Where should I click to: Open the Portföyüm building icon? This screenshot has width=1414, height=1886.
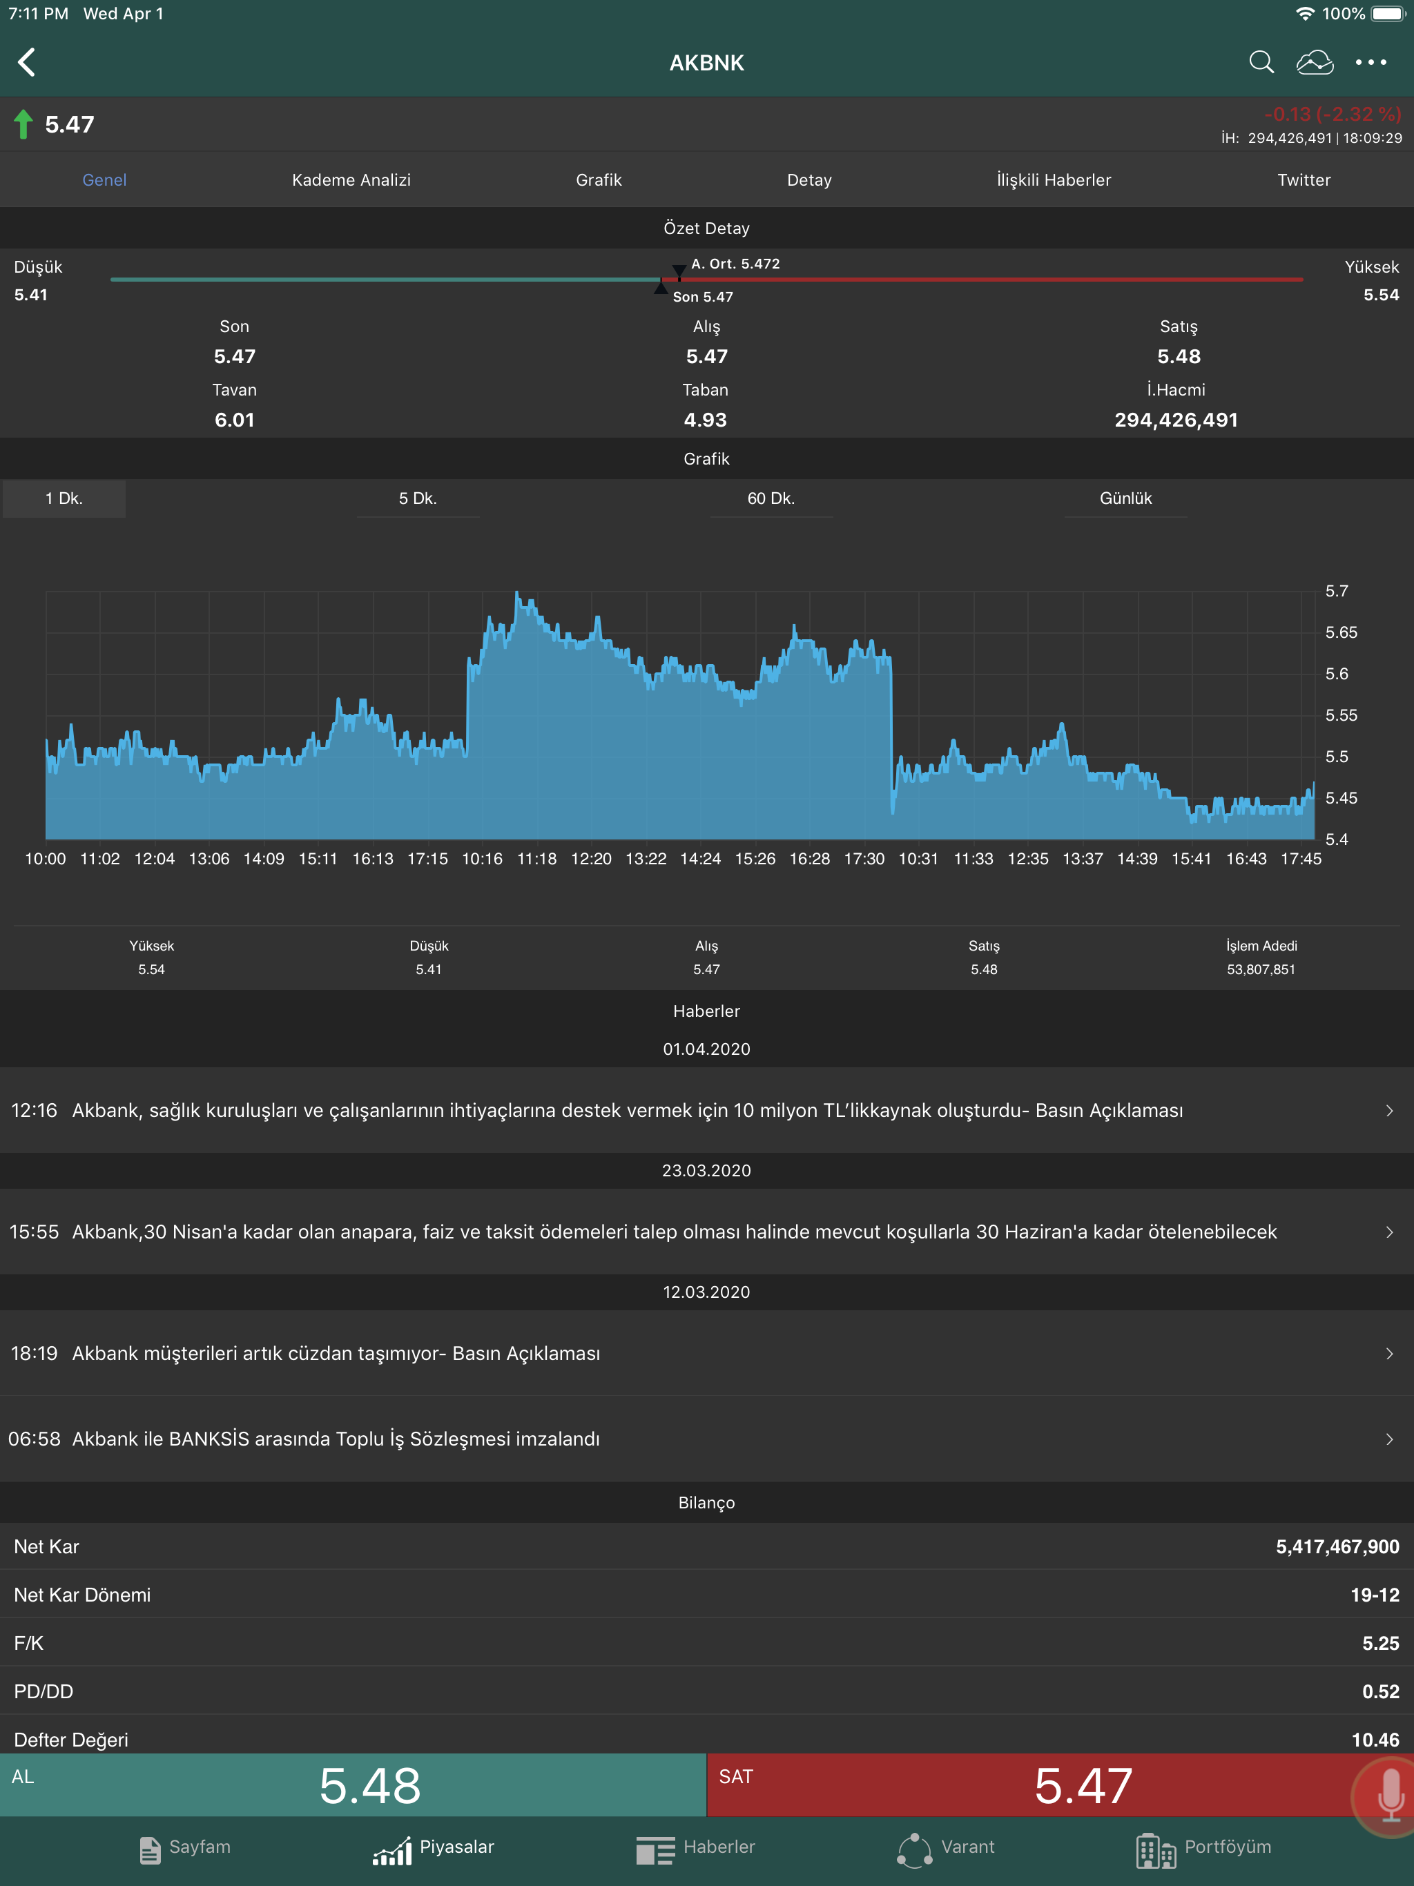[1156, 1849]
